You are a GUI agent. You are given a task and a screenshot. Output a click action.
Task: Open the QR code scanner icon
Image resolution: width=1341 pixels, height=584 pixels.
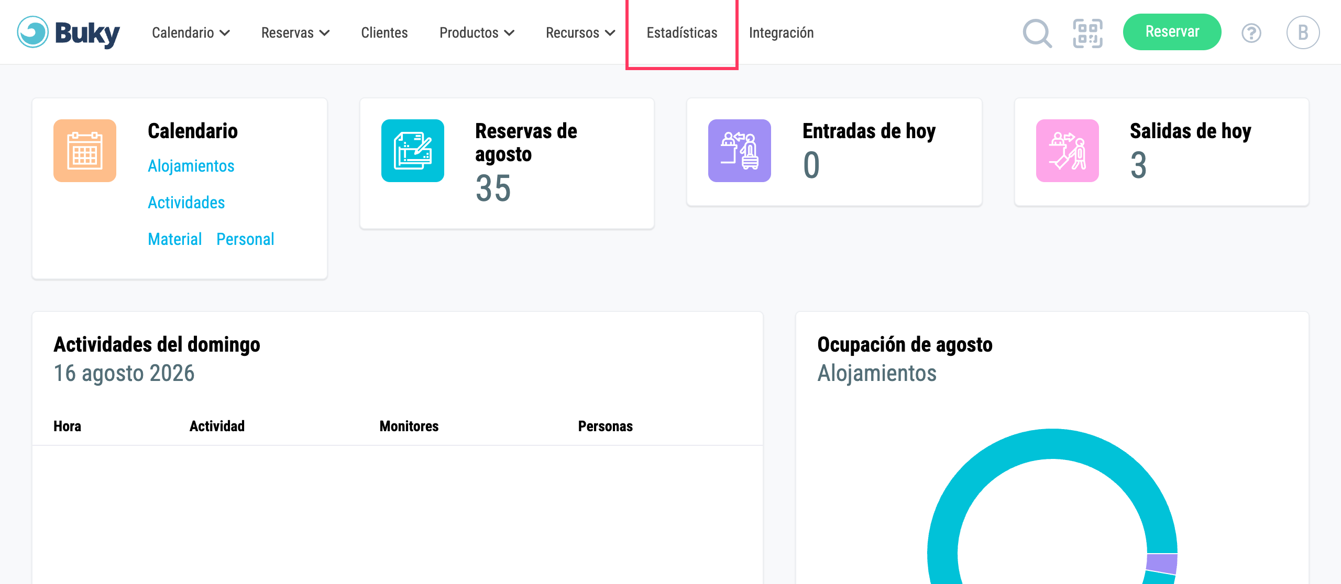1087,33
